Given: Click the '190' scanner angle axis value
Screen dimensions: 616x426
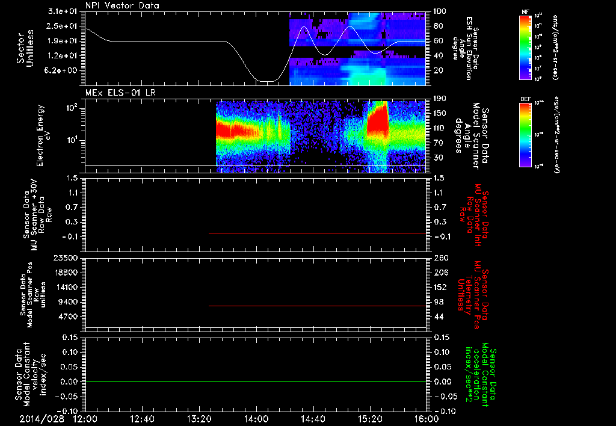Looking at the screenshot, I should pos(440,99).
